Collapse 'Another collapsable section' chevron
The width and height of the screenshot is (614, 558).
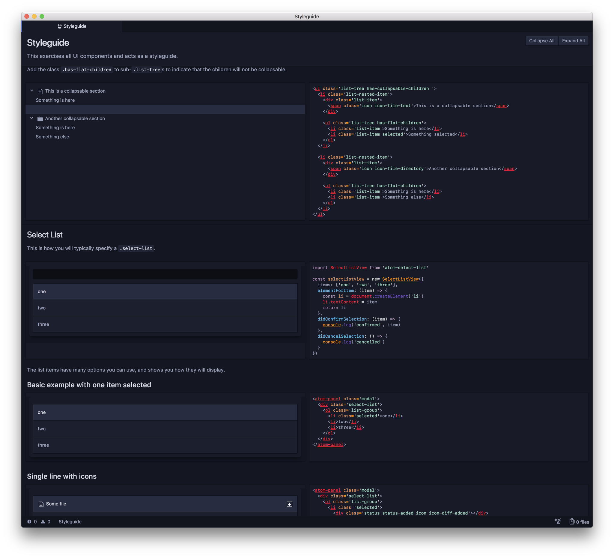pyautogui.click(x=32, y=118)
